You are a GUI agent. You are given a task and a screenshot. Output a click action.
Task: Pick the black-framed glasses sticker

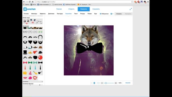tap(25, 32)
